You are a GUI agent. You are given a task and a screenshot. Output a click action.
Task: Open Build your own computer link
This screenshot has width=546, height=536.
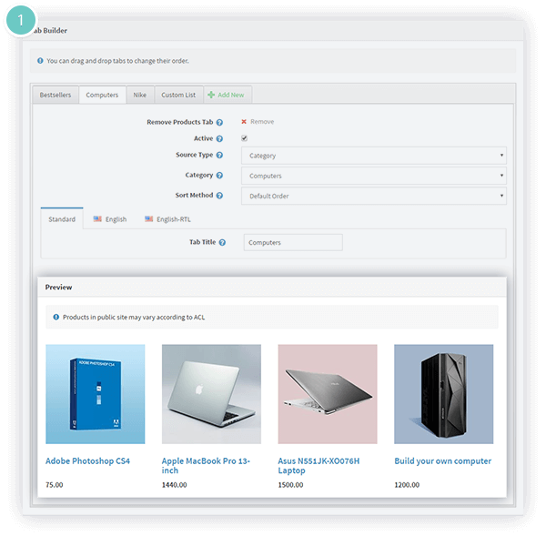pos(443,461)
